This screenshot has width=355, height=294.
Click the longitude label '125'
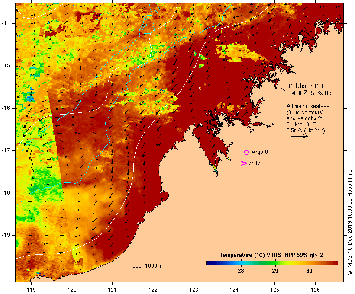pos(275,290)
